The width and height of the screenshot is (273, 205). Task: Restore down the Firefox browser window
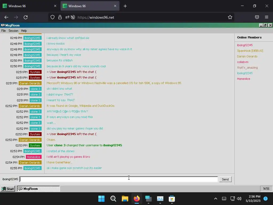255,6
